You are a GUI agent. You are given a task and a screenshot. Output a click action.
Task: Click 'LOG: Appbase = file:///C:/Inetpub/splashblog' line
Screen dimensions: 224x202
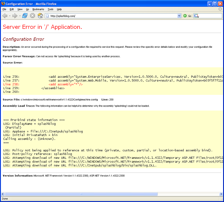click(43, 131)
